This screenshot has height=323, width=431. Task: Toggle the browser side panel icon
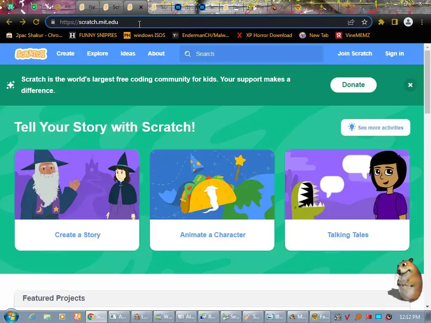[395, 22]
